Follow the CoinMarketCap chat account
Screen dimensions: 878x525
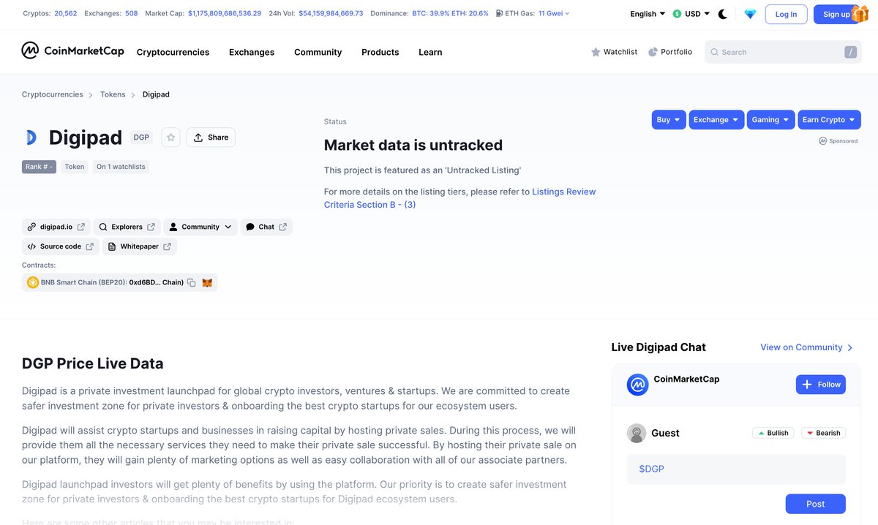pos(820,384)
